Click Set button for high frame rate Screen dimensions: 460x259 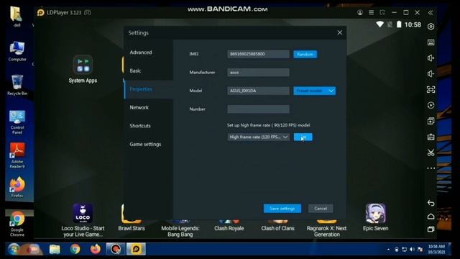pyautogui.click(x=303, y=137)
